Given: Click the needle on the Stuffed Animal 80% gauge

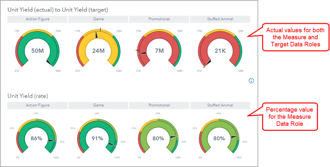Looking at the screenshot, I should coord(235,137).
